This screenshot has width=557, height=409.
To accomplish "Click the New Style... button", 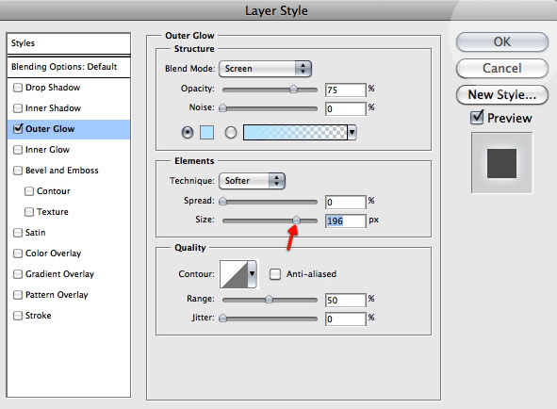I will 502,94.
